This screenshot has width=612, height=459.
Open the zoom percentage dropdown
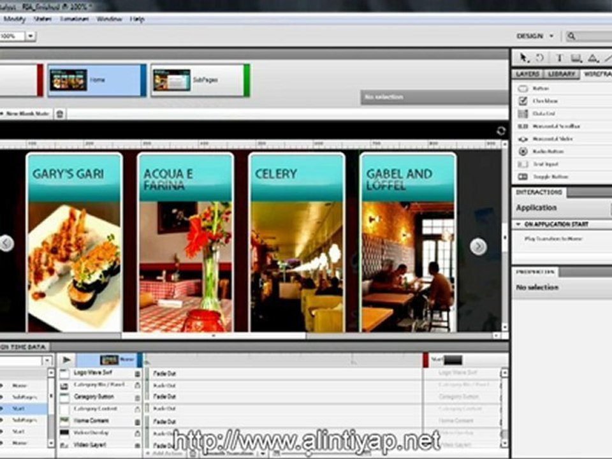point(31,36)
